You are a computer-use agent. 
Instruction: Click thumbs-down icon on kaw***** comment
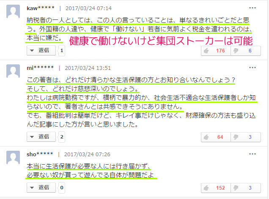(x=236, y=51)
